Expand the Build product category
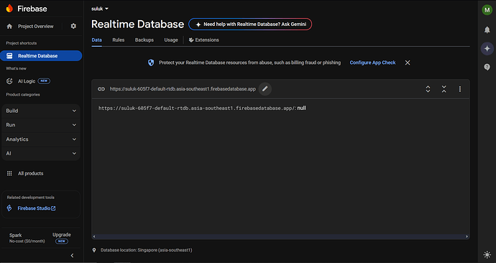496x263 pixels. pyautogui.click(x=41, y=111)
